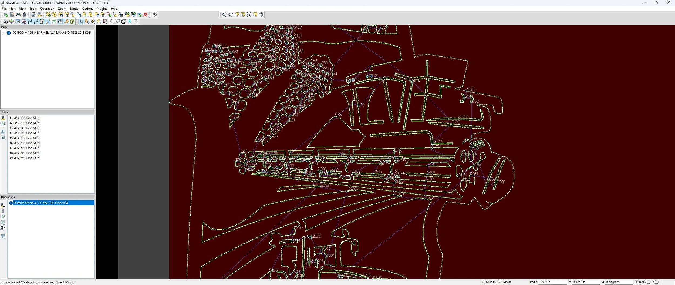The width and height of the screenshot is (675, 285).
Task: Toggle the show start points S icon
Action: 66,21
